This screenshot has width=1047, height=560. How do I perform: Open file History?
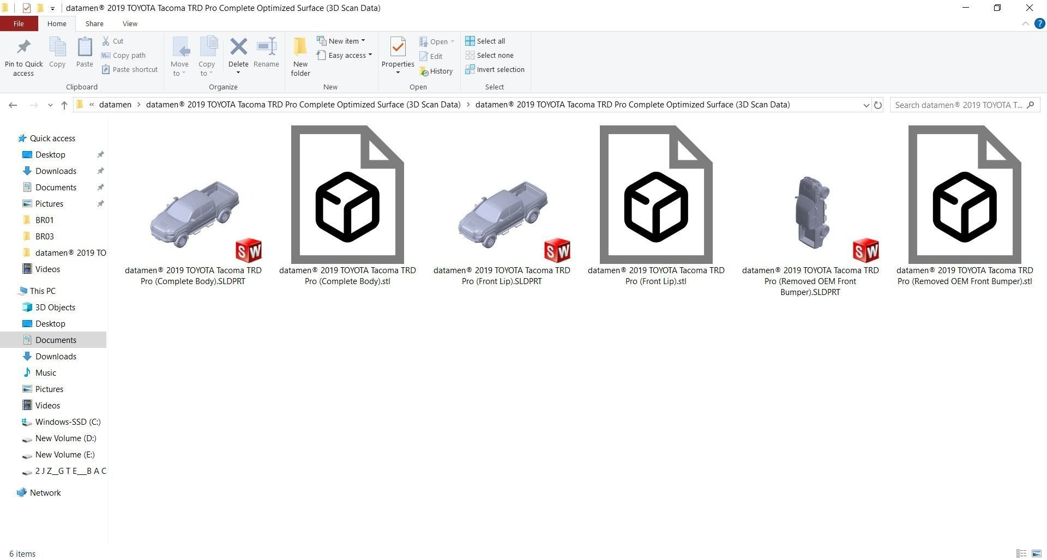point(436,71)
